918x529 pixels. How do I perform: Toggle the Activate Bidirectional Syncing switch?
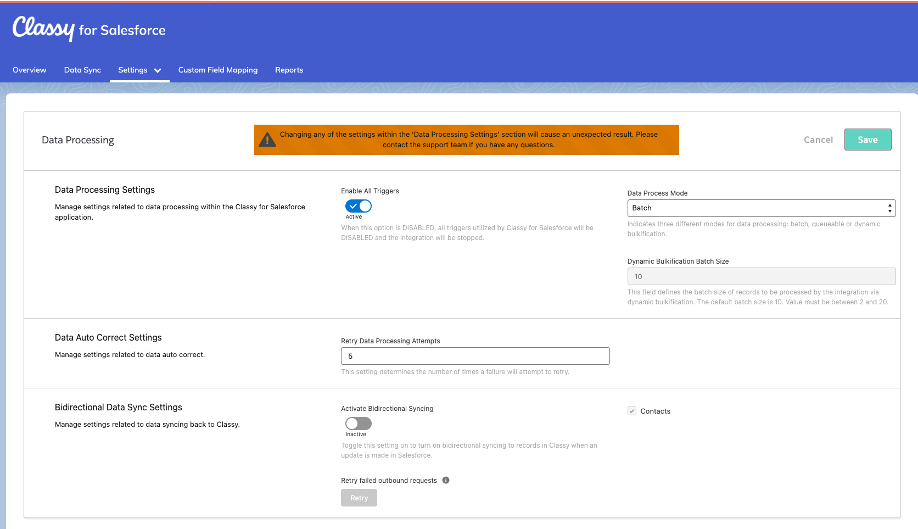coord(359,424)
